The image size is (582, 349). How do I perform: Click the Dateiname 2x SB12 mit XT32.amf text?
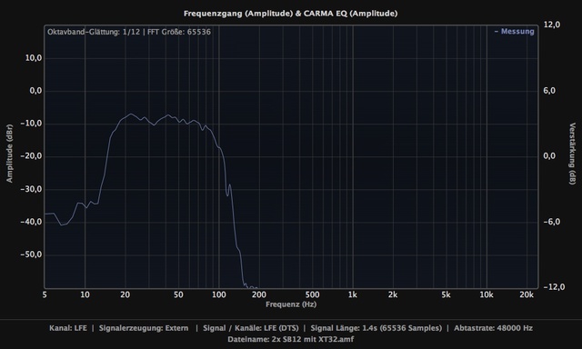[291, 339]
